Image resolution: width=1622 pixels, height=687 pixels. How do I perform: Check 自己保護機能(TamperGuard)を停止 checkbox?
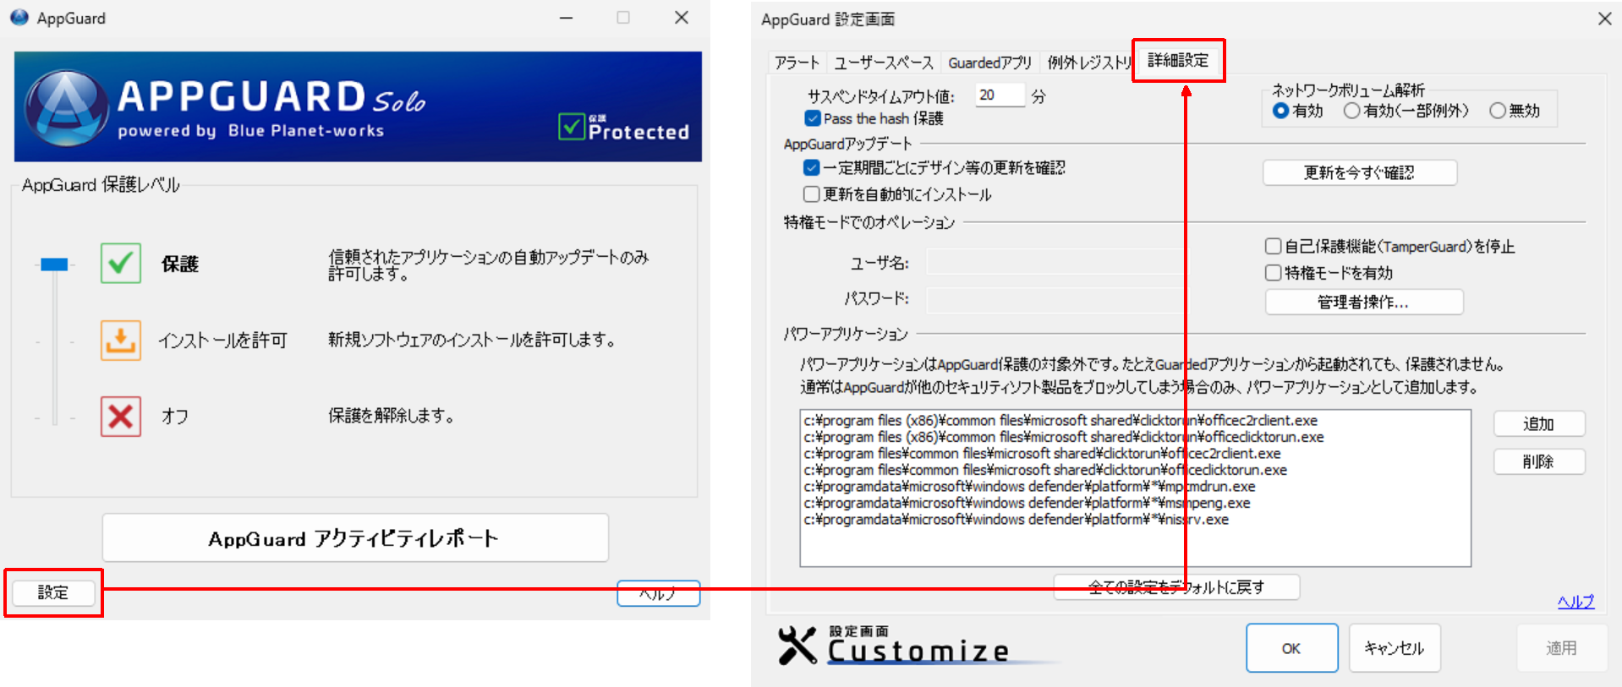1273,246
